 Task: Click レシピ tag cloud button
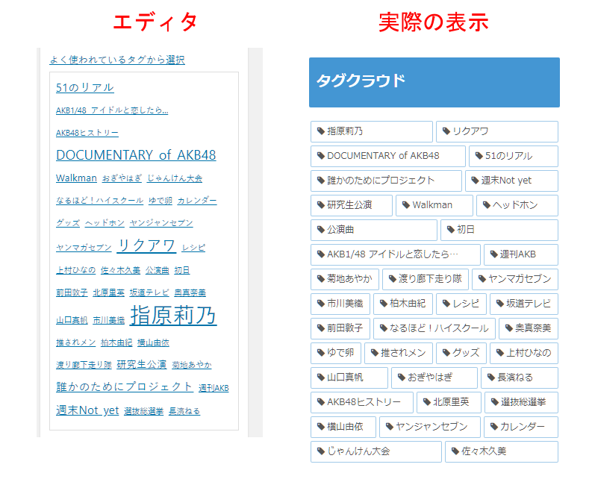tap(461, 304)
